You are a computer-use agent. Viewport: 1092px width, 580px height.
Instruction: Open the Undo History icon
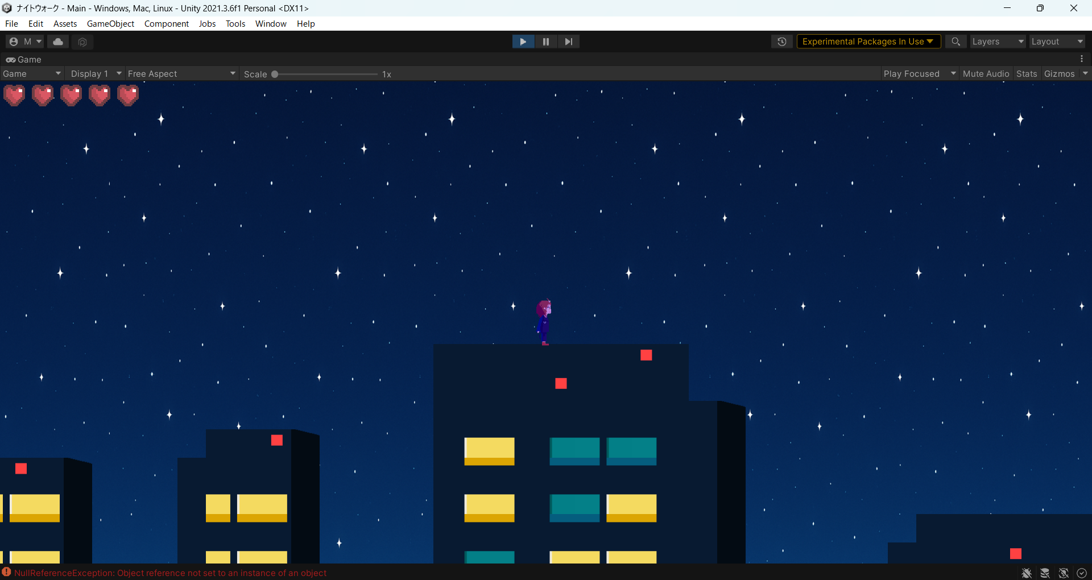(782, 42)
